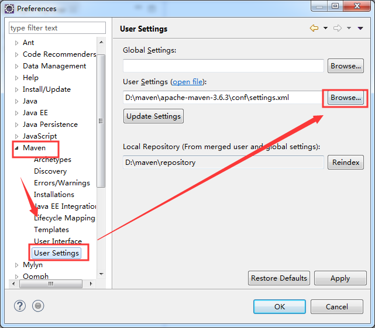The height and width of the screenshot is (328, 375).
Task: Click tree scrollbar down arrow
Action: (101, 274)
